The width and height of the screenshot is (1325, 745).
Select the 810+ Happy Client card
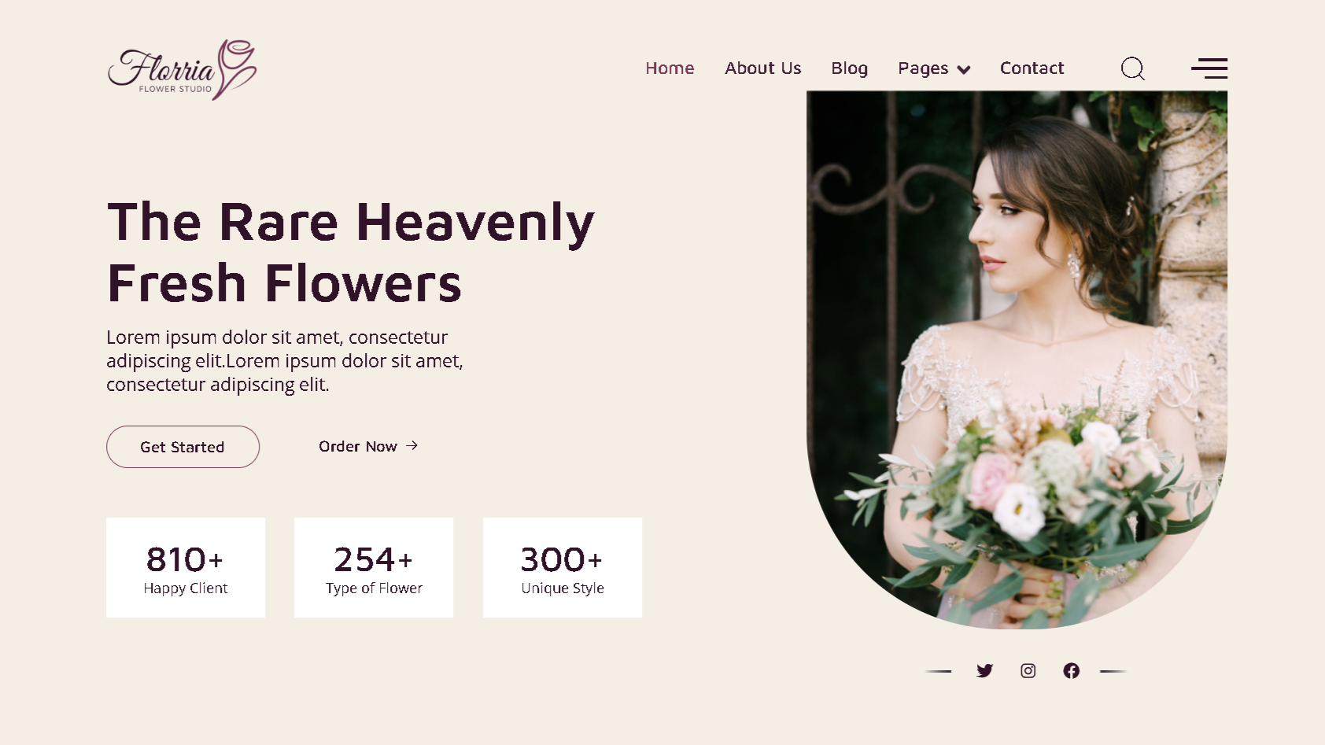[186, 567]
